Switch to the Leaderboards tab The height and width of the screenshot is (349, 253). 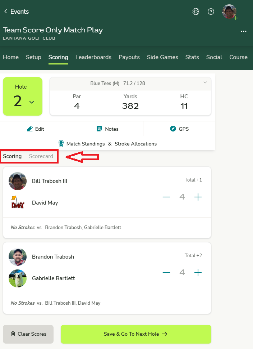pos(93,57)
